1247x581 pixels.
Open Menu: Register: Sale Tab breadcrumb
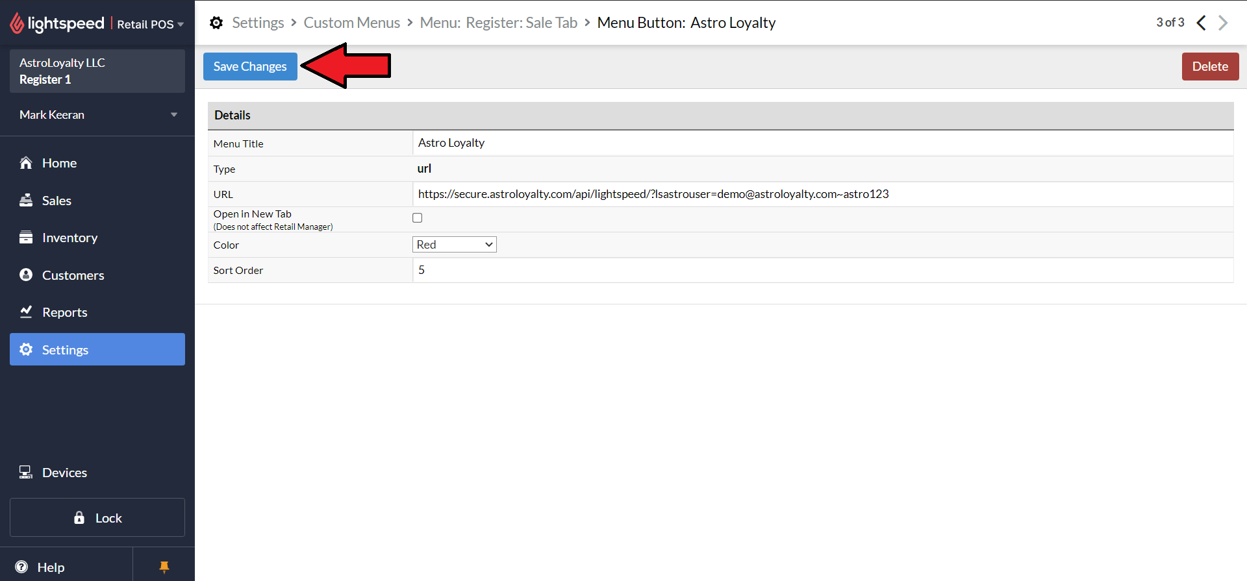[498, 23]
